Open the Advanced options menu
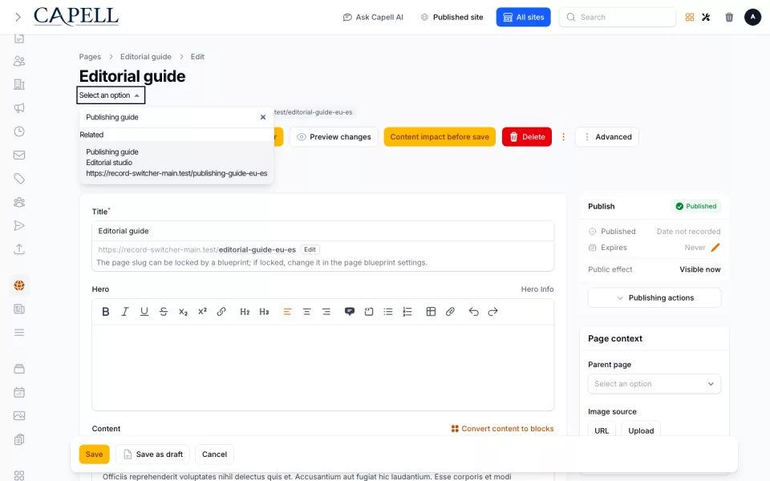Image resolution: width=770 pixels, height=481 pixels. click(607, 137)
